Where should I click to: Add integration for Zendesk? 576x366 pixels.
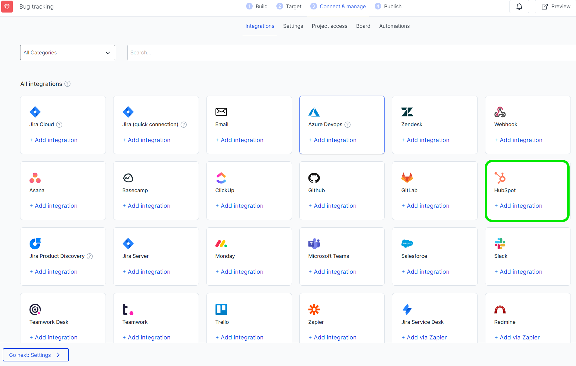click(x=425, y=140)
